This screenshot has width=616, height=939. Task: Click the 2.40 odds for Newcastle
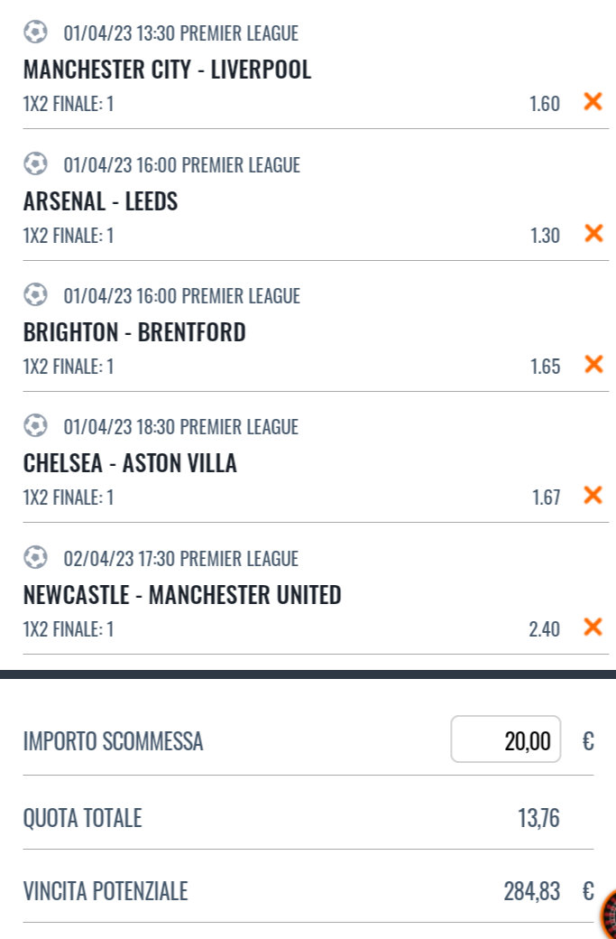(544, 628)
